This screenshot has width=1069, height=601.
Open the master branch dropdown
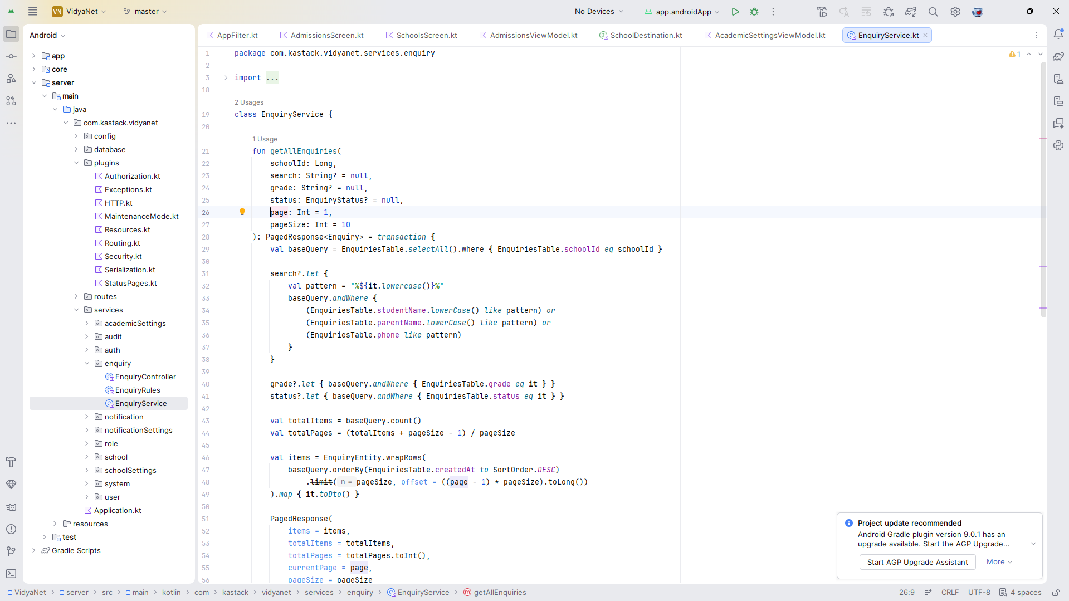(145, 11)
